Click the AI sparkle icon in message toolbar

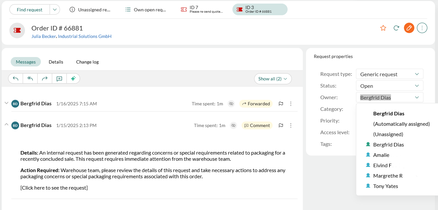[73, 78]
